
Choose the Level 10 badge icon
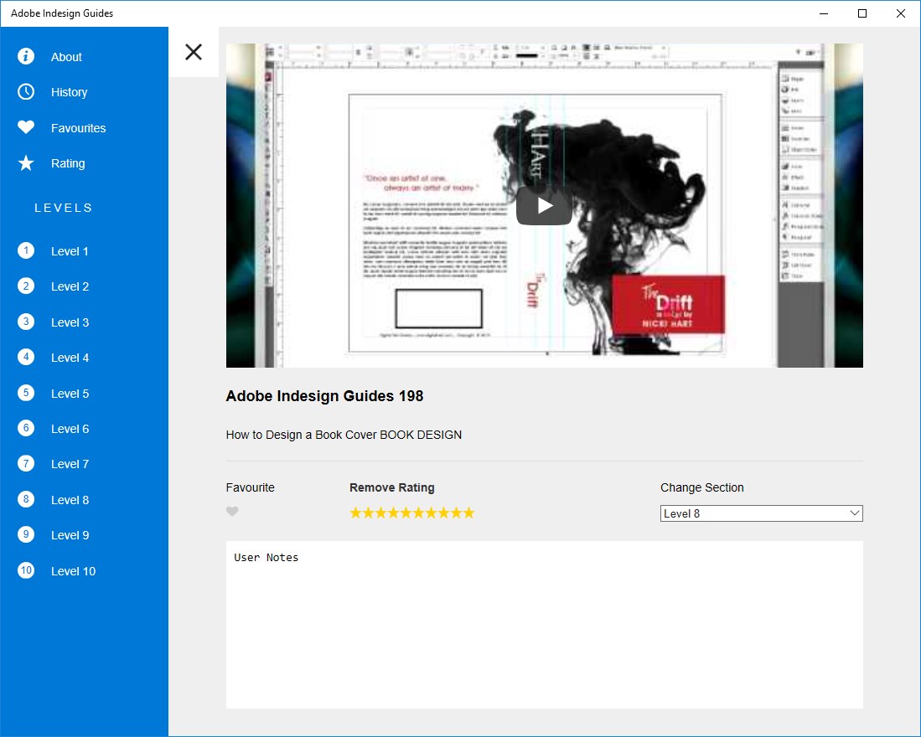[x=26, y=570]
